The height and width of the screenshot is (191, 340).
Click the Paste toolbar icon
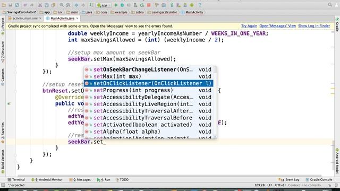(53, 5)
